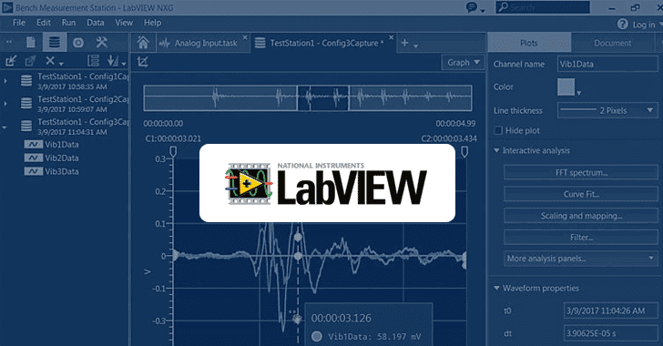Image resolution: width=663 pixels, height=346 pixels.
Task: Open the feedback chat bubble icon
Action: [x=472, y=7]
